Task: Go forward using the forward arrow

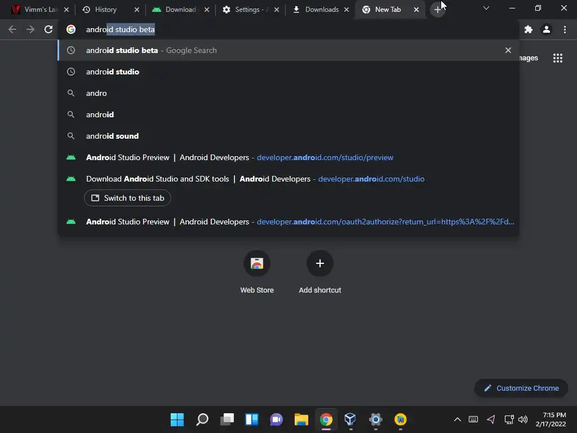Action: pyautogui.click(x=30, y=29)
